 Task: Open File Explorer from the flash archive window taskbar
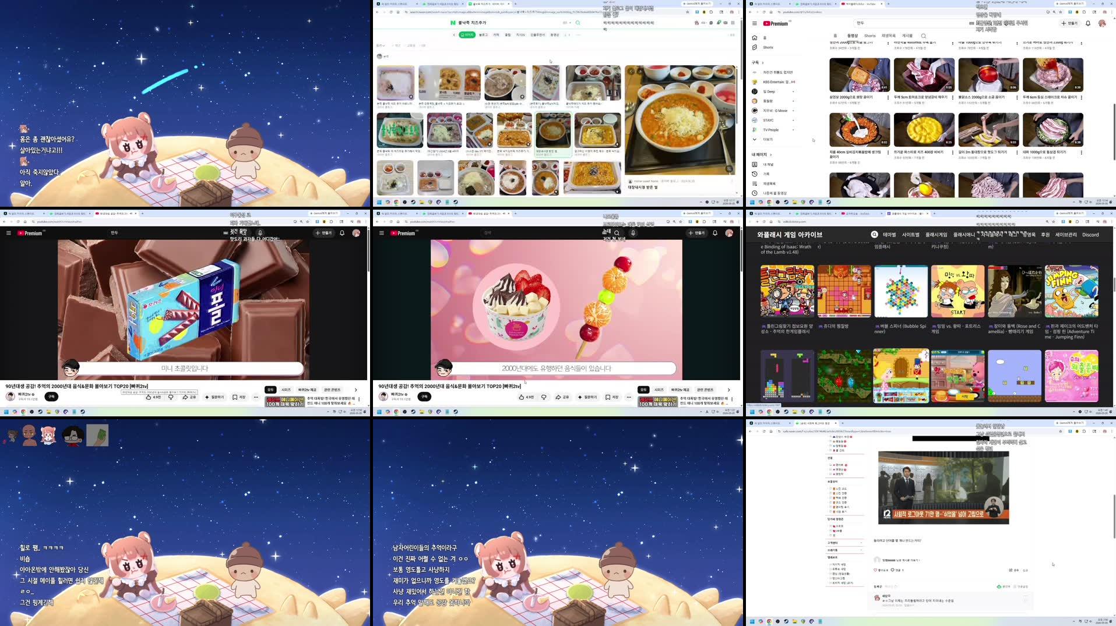pos(794,412)
